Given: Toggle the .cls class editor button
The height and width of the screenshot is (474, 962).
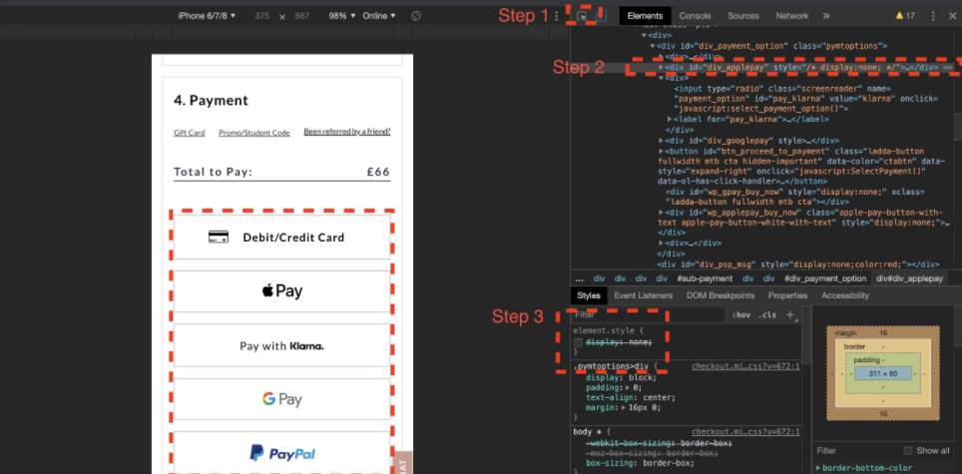Looking at the screenshot, I should click(766, 315).
